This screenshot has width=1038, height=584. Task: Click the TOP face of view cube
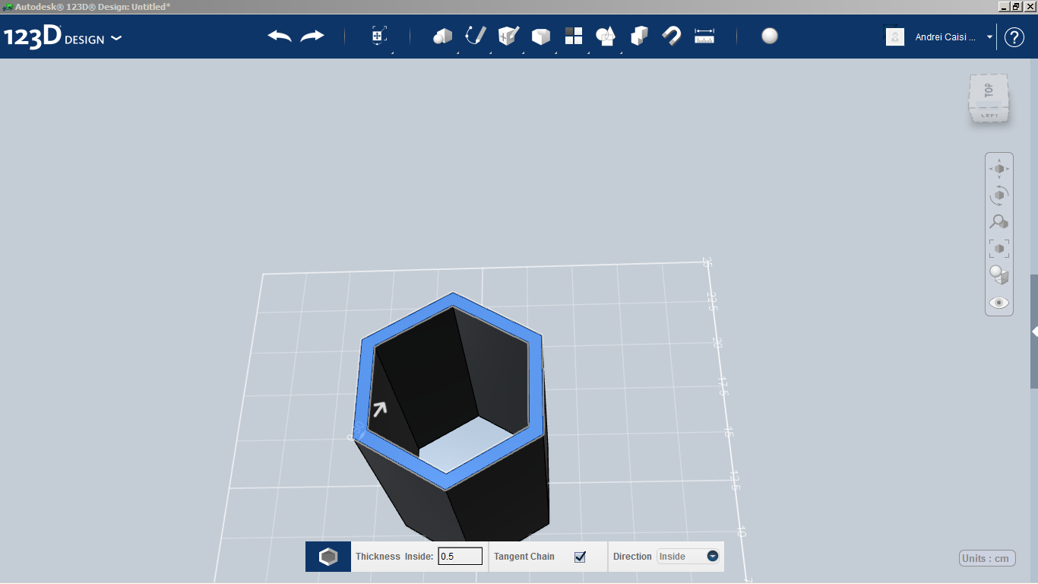pyautogui.click(x=988, y=90)
